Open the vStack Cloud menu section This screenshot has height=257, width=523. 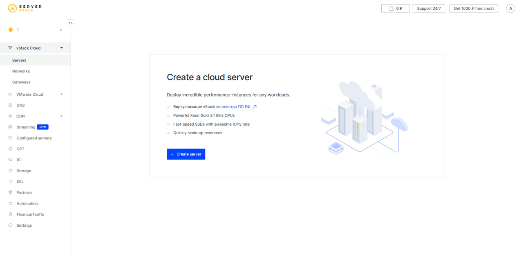(x=35, y=48)
